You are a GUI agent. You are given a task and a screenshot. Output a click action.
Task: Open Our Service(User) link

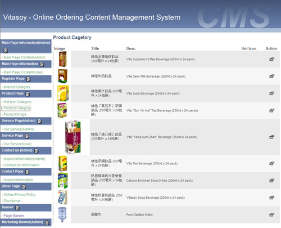coord(17,144)
